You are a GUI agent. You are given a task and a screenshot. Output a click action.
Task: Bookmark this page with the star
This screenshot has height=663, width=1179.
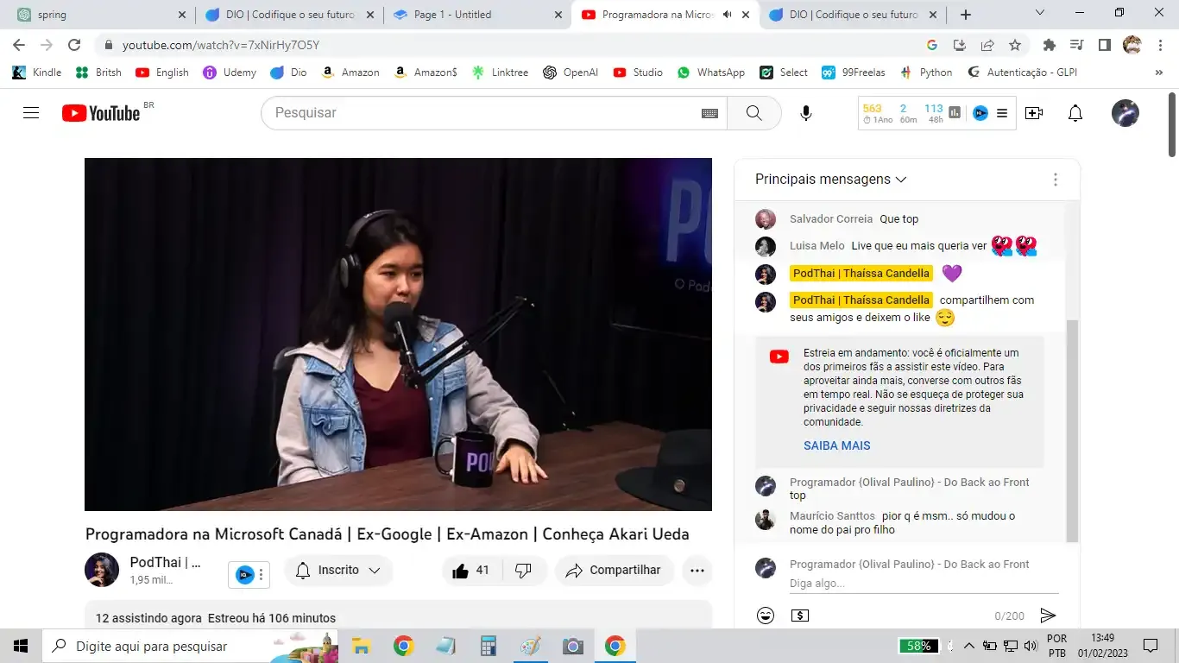tap(1015, 45)
